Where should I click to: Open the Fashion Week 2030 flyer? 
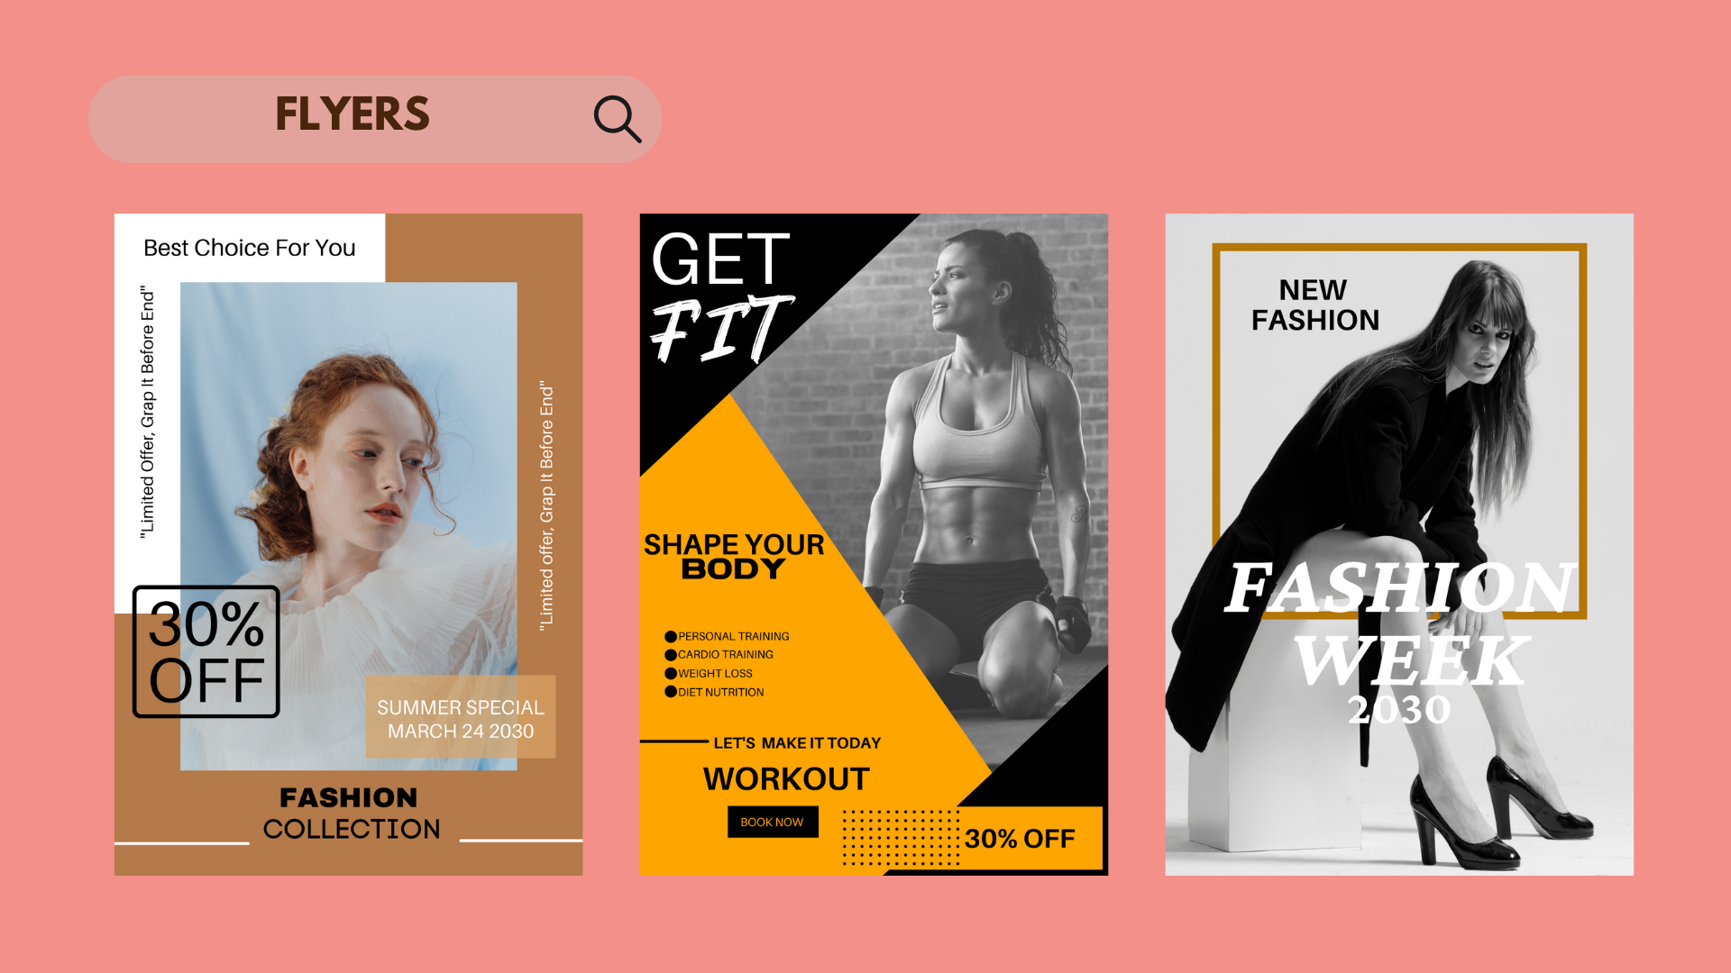coord(1399,544)
